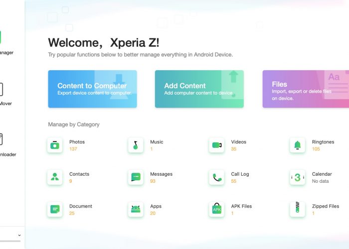Open the Zipped Files zipper icon
This screenshot has height=249, width=349.
pos(297,209)
